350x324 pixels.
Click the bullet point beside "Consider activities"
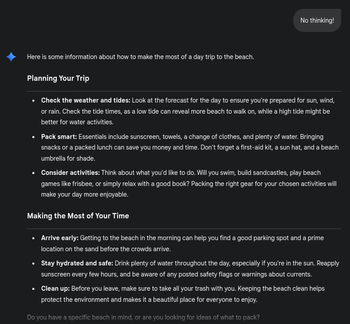tap(33, 173)
